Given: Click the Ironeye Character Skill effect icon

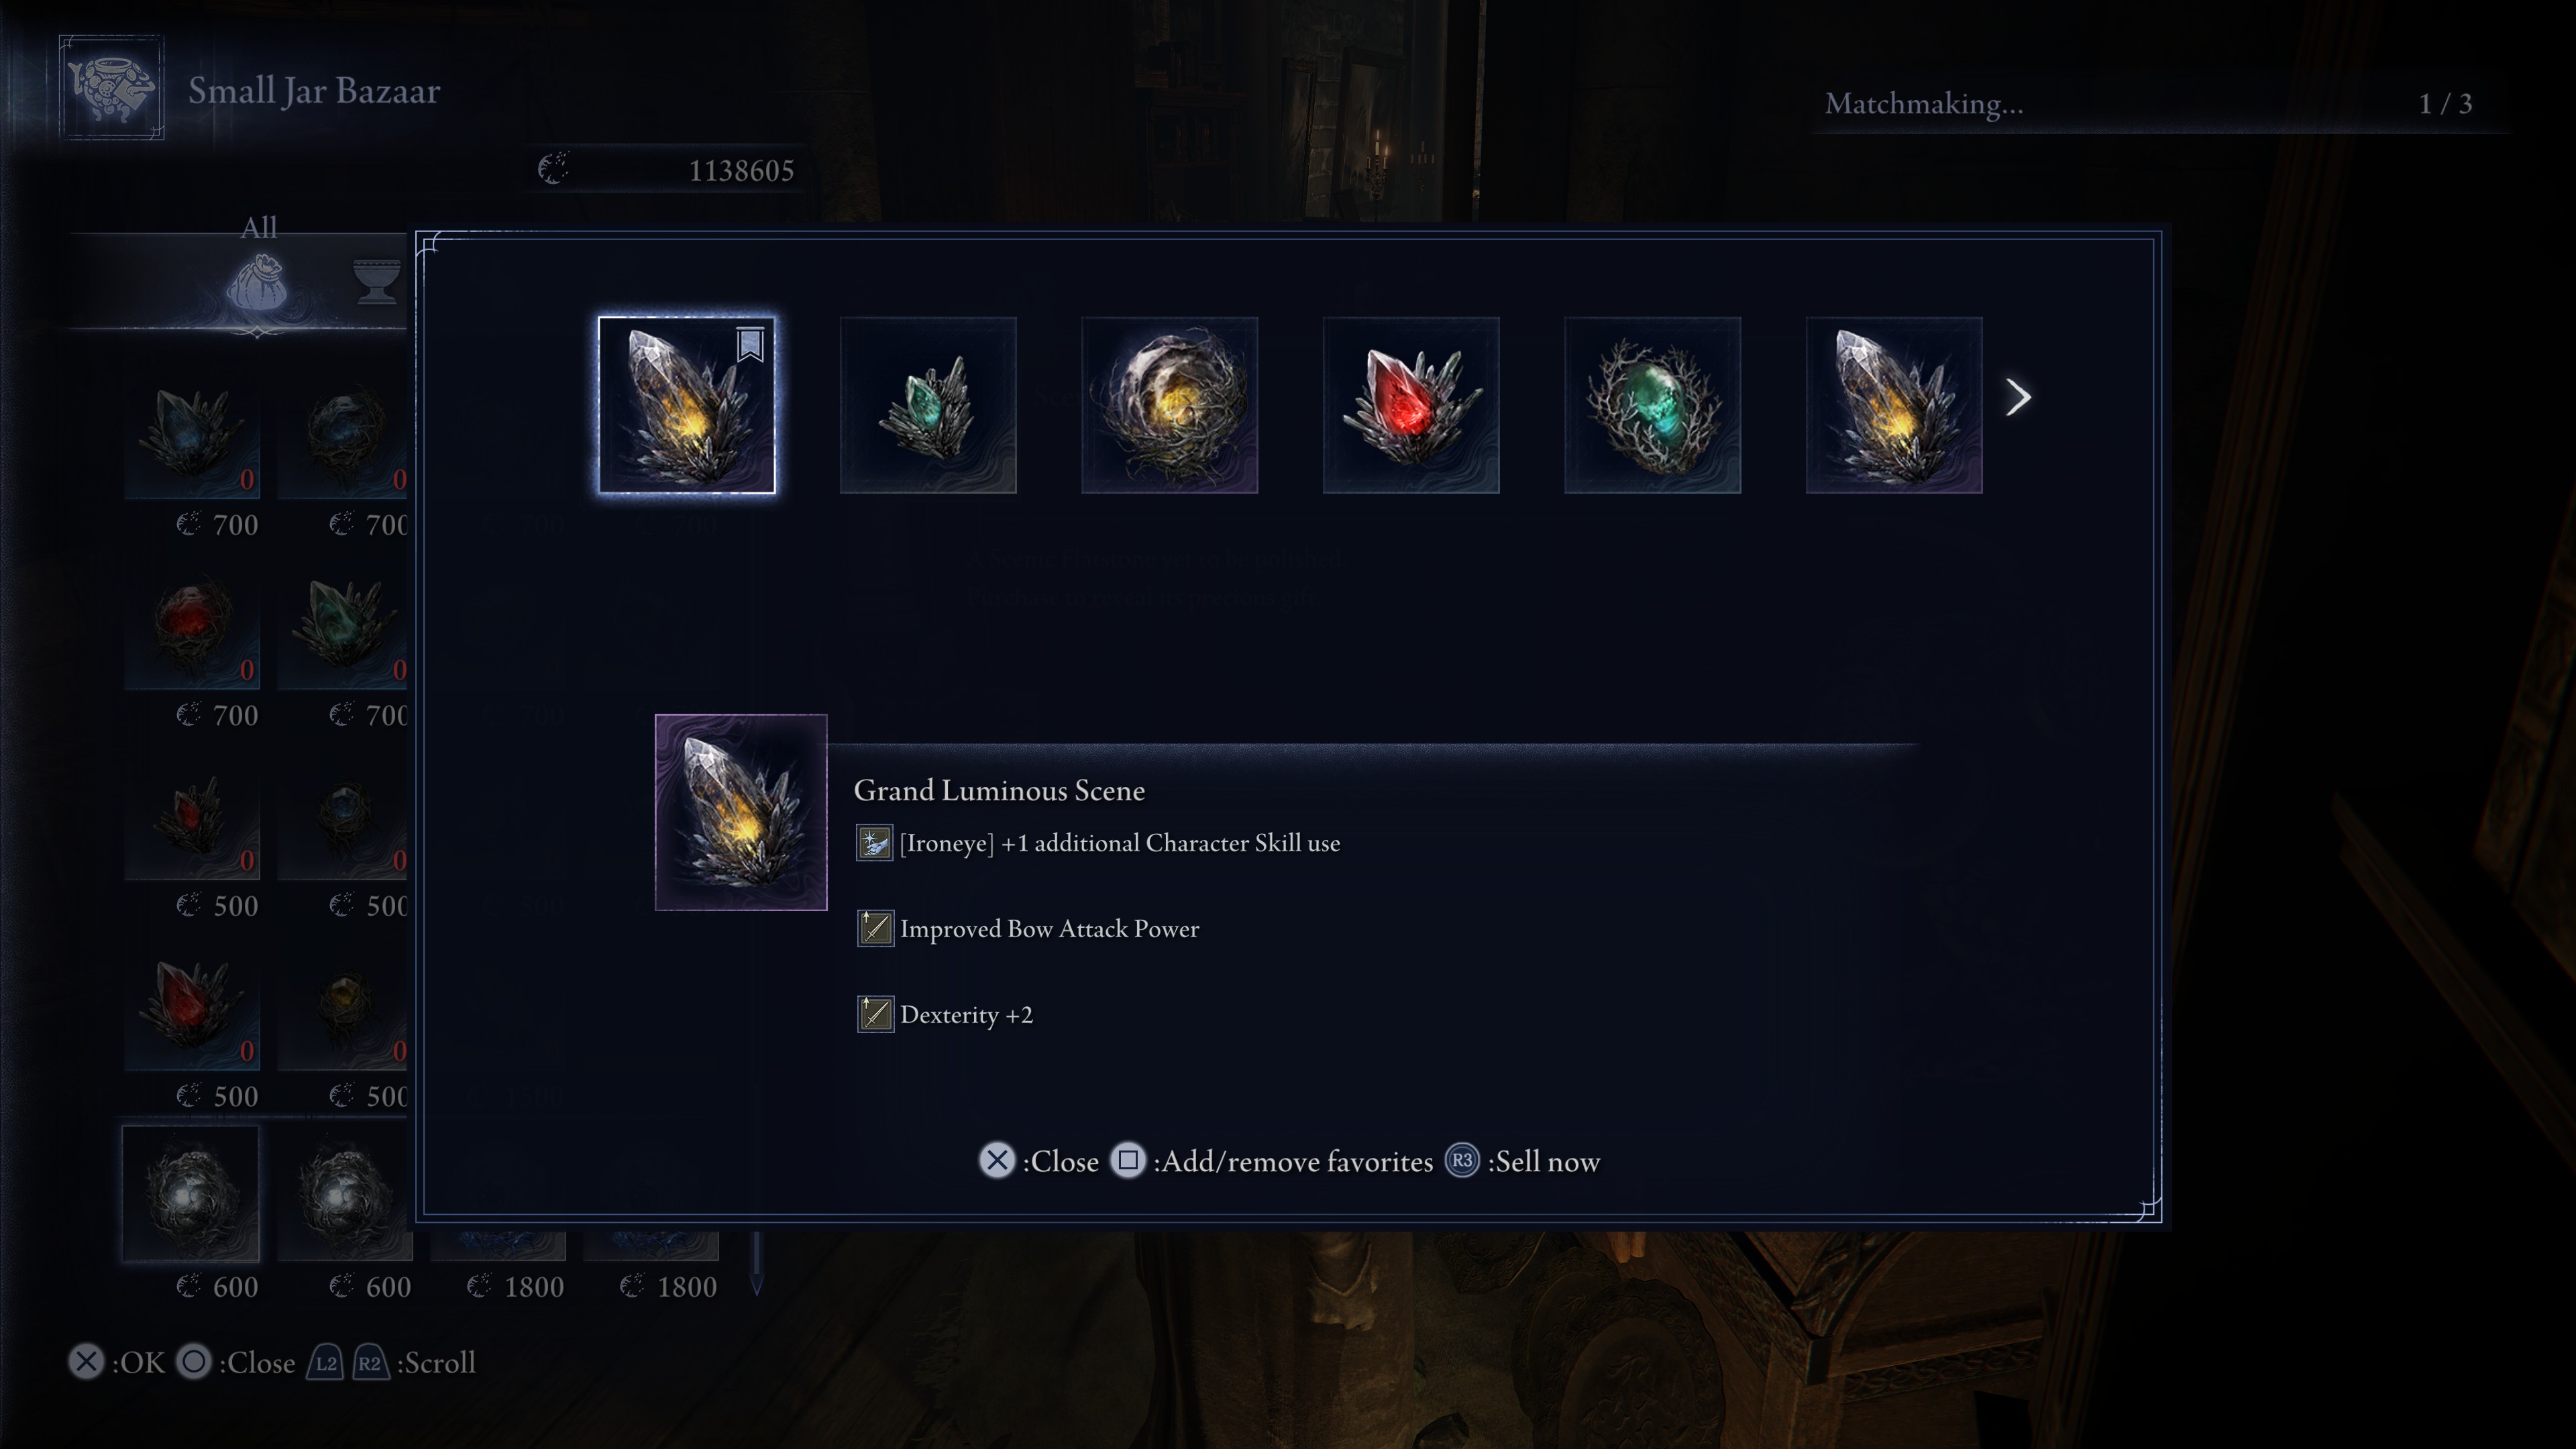Looking at the screenshot, I should (875, 843).
